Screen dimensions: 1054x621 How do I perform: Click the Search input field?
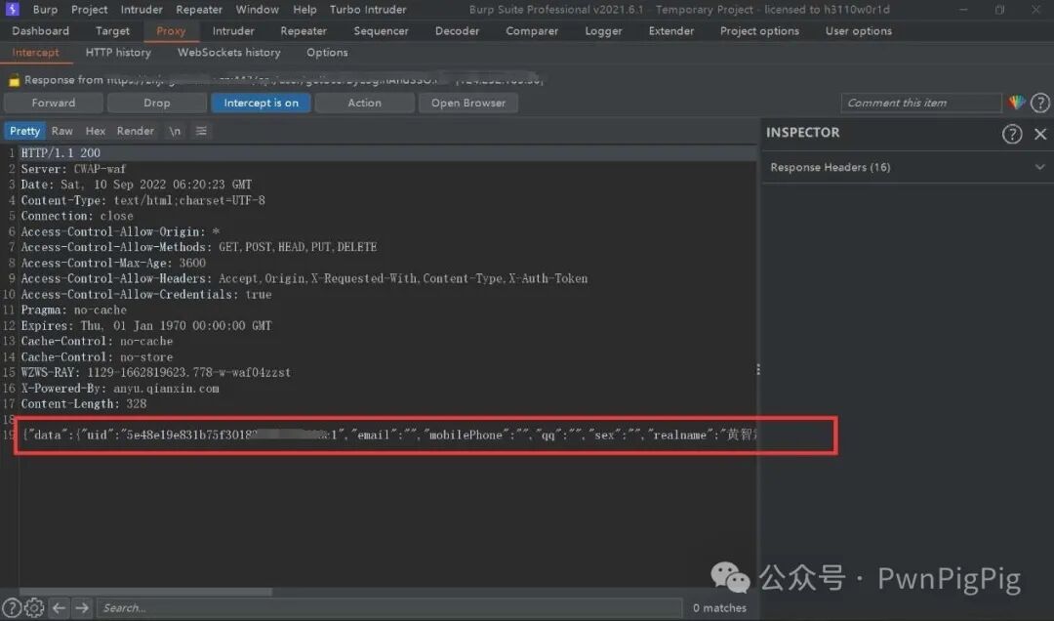point(389,607)
